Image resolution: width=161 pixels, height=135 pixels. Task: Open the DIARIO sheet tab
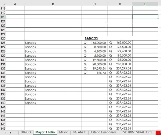pyautogui.click(x=26, y=132)
